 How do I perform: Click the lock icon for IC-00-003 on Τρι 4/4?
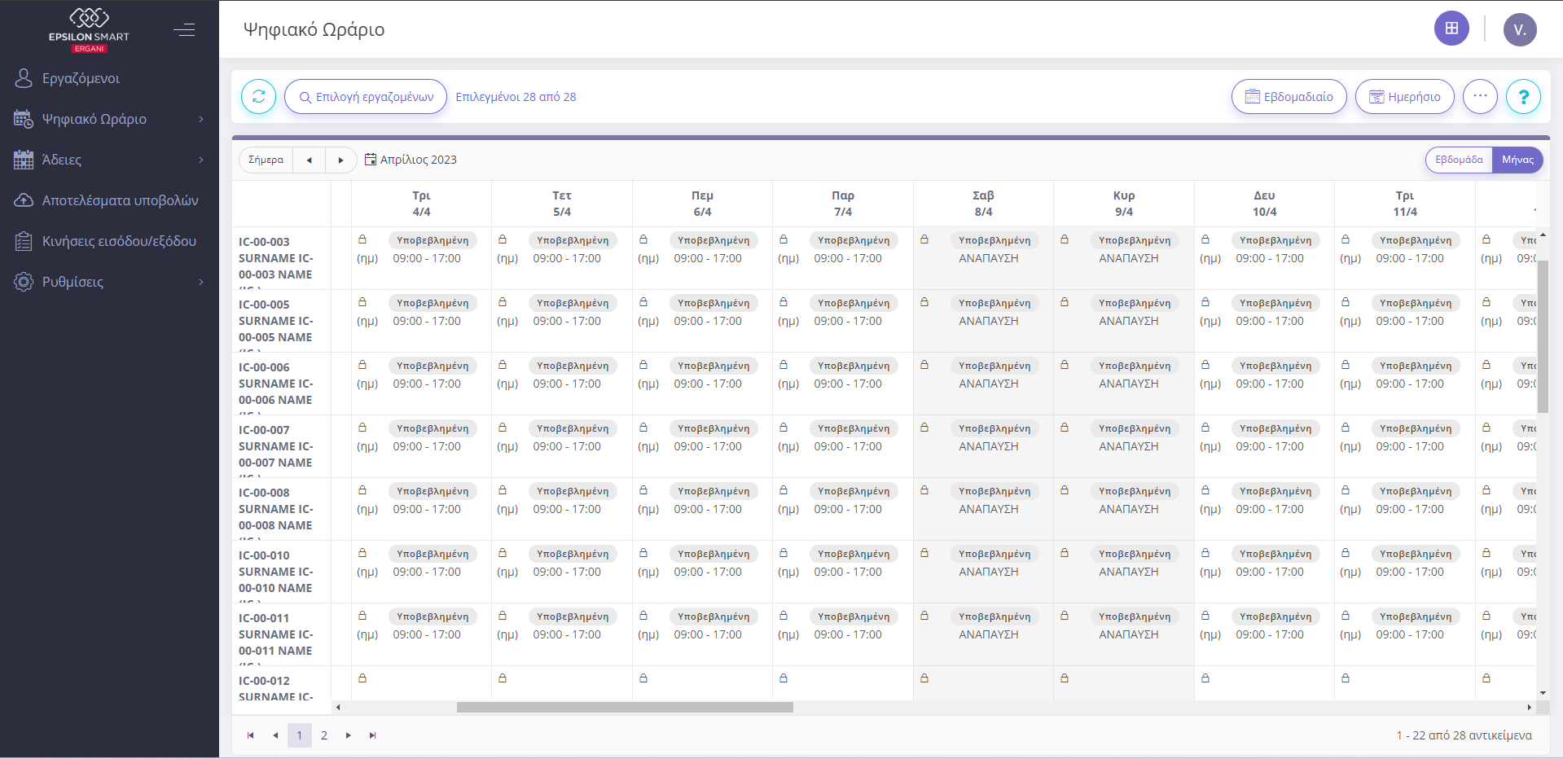point(362,239)
